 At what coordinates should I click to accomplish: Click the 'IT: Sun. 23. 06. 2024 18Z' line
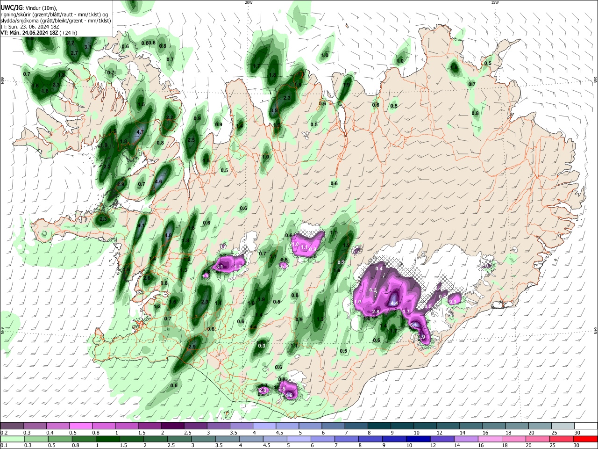click(x=30, y=27)
